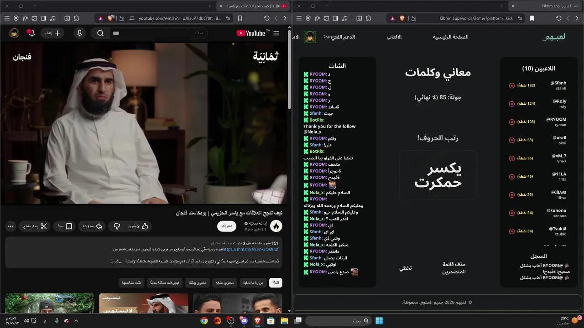Subscribe with the اشتراك button
Screen dimensions: 584x328
pyautogui.click(x=227, y=226)
